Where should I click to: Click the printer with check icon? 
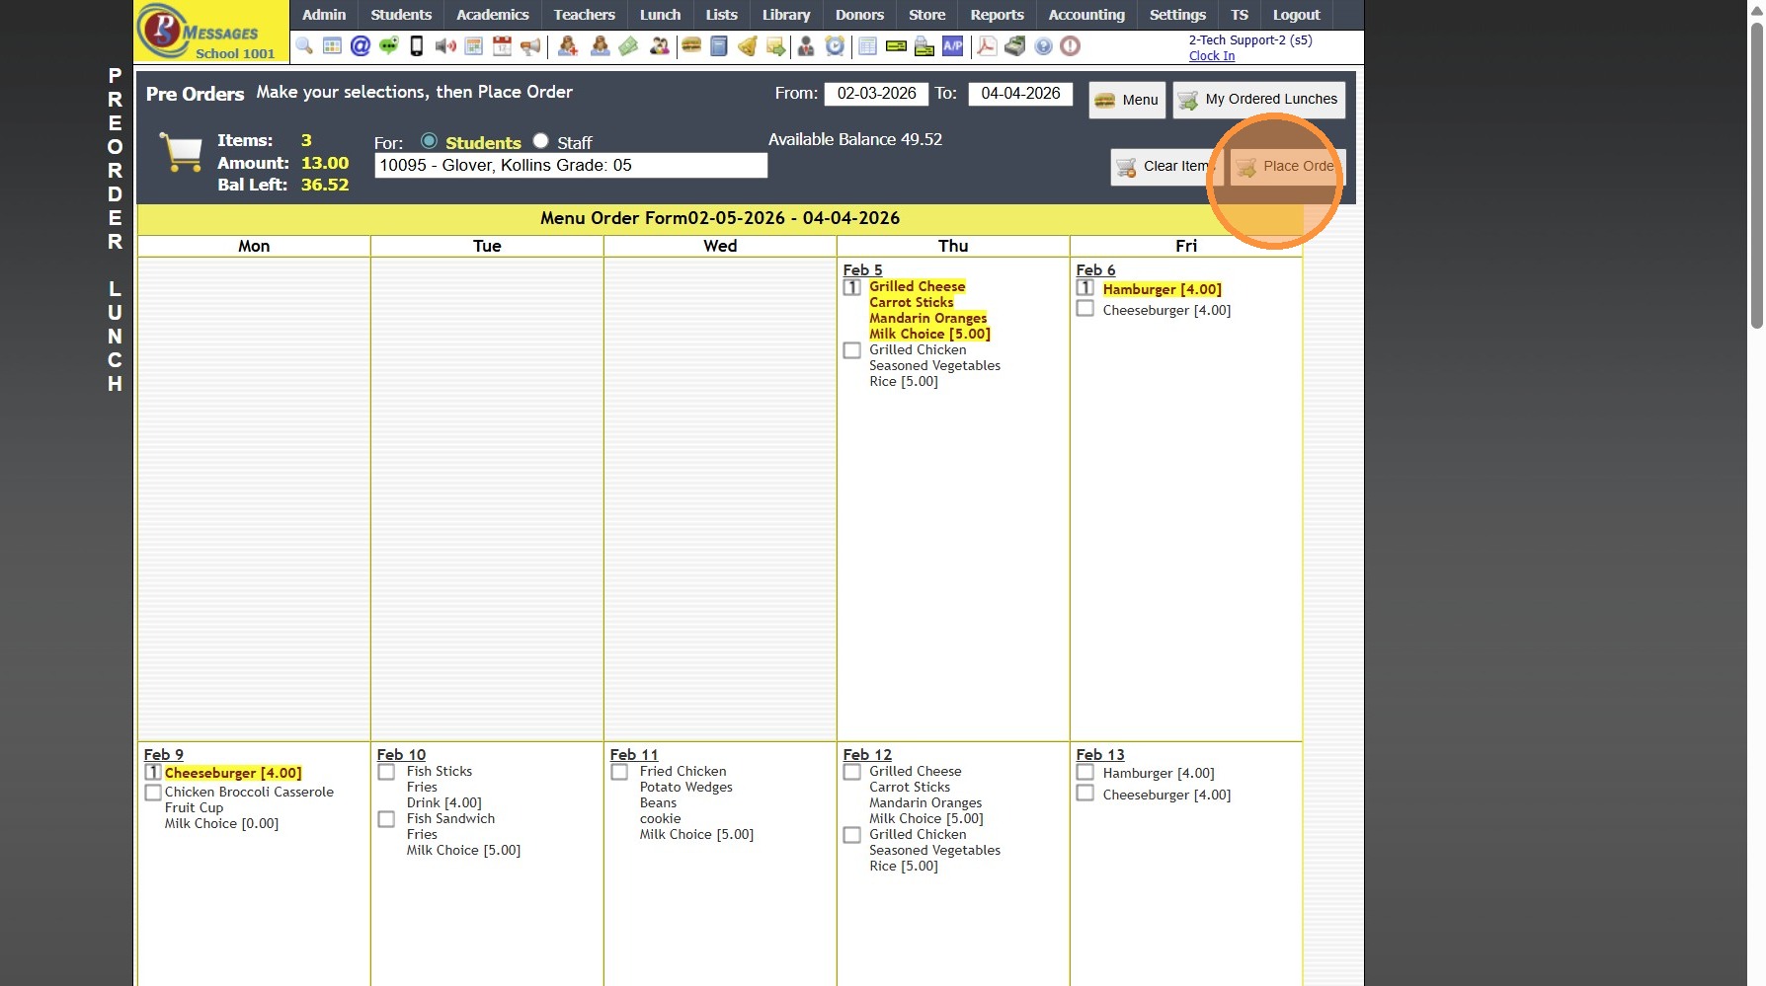pos(924,46)
